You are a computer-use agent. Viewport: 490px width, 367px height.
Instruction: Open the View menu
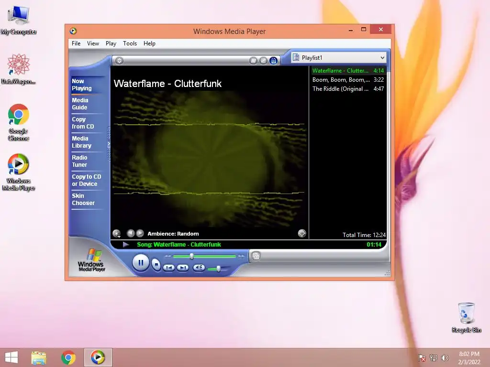click(x=93, y=43)
